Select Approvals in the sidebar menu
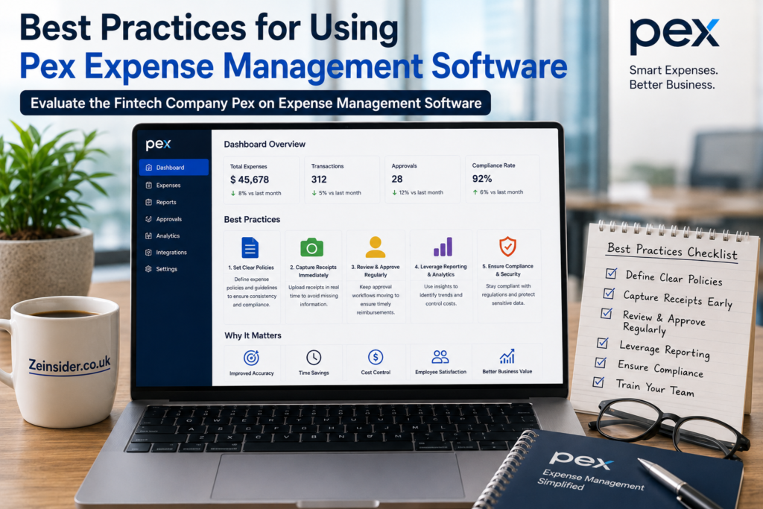This screenshot has height=509, width=763. (x=174, y=219)
